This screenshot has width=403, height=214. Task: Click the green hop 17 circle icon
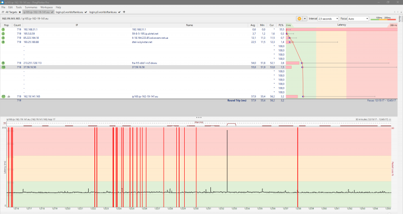pos(3,97)
